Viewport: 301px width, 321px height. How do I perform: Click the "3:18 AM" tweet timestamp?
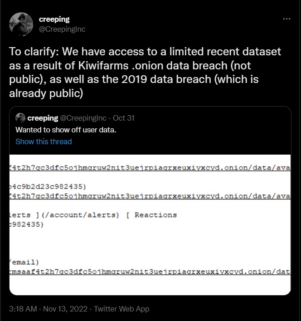click(24, 309)
